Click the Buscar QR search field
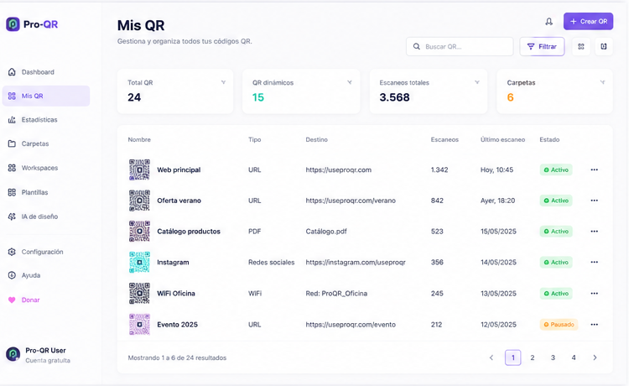The width and height of the screenshot is (629, 386). [x=460, y=46]
